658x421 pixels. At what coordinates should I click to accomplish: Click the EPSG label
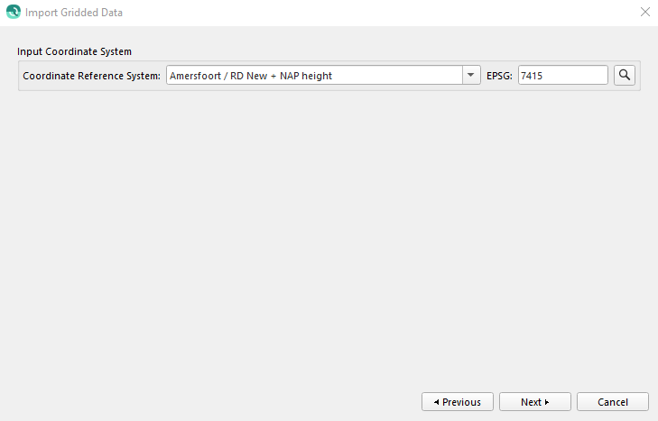[x=499, y=76]
